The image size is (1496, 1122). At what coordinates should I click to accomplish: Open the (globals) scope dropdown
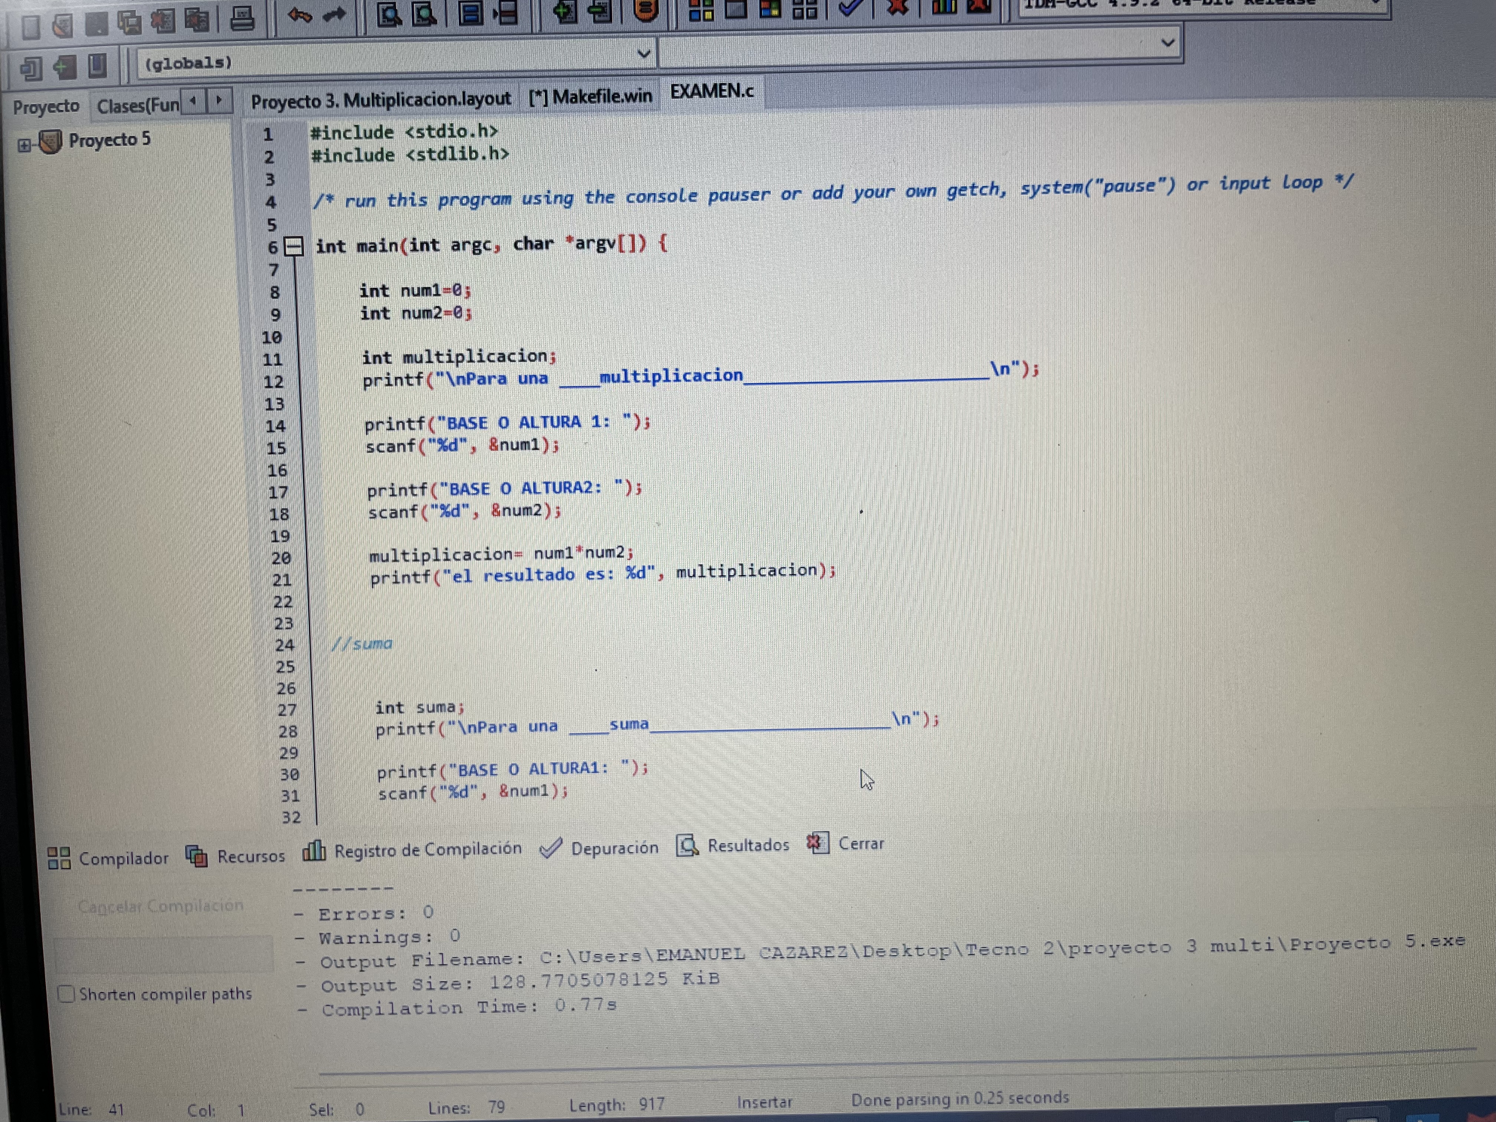[643, 54]
